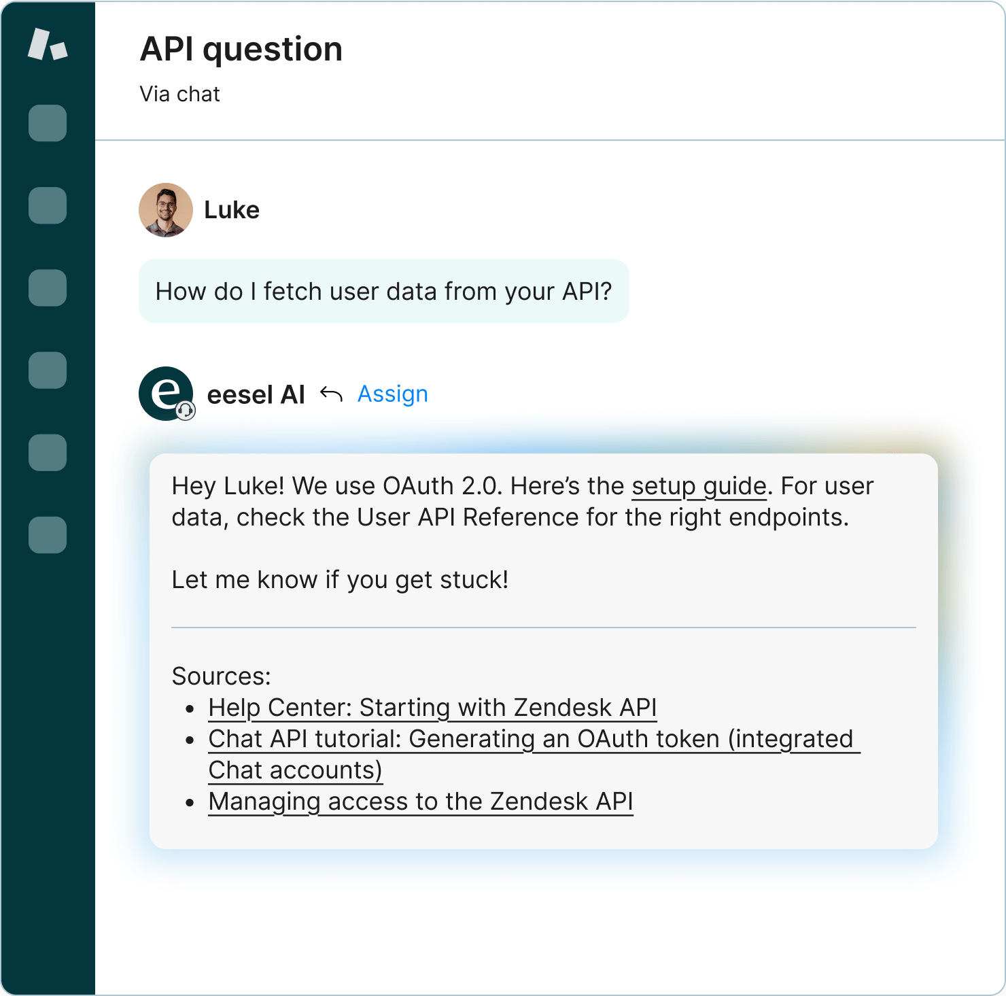The width and height of the screenshot is (1006, 996).
Task: Click the name 'Luke' beside the avatar
Action: coord(232,210)
